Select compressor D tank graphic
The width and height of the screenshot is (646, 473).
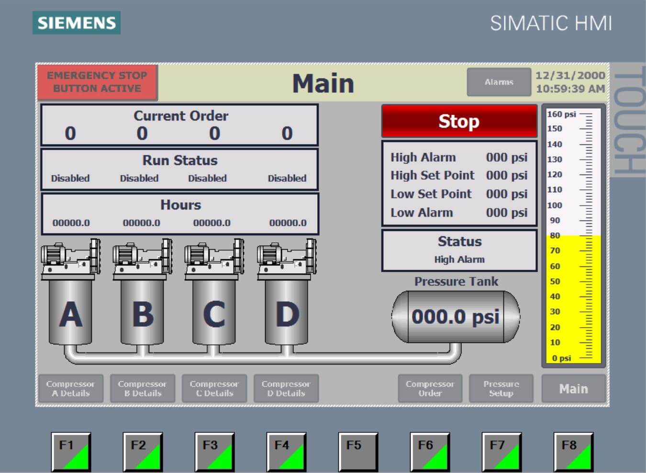pyautogui.click(x=287, y=311)
